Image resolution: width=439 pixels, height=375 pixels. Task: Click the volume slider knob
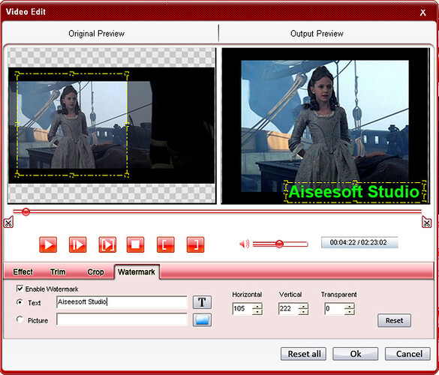click(x=279, y=244)
